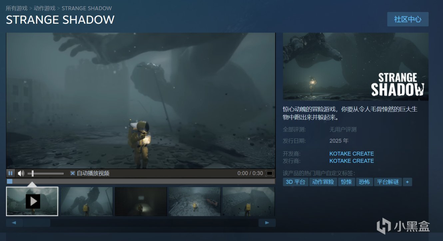
Task: Adjust the video volume slider
Action: (x=46, y=173)
